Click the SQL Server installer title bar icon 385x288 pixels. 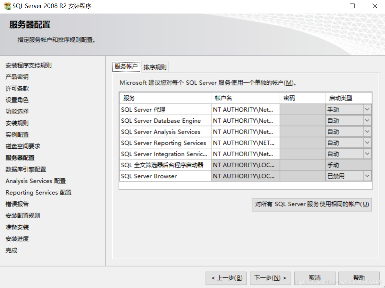click(7, 6)
